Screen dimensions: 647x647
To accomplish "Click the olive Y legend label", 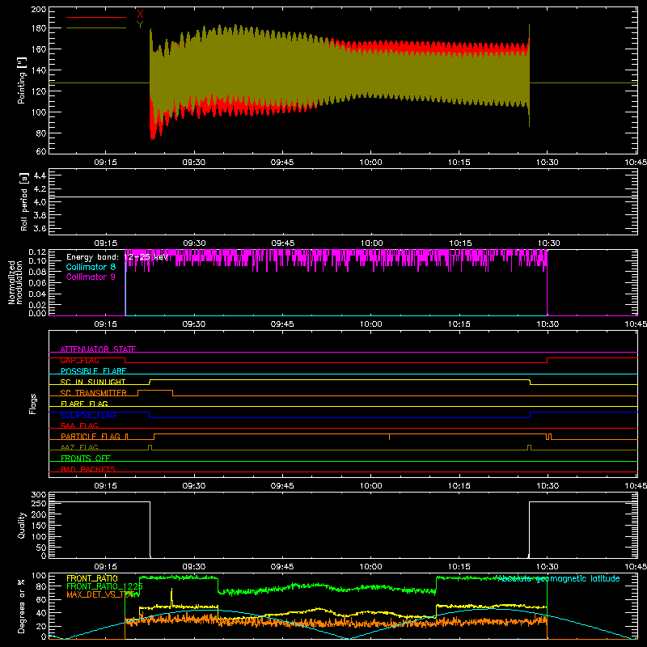I will pyautogui.click(x=140, y=25).
